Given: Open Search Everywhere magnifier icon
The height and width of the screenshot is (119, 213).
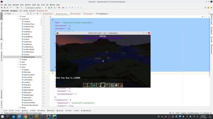Looking at the screenshot, I should tap(205, 8).
